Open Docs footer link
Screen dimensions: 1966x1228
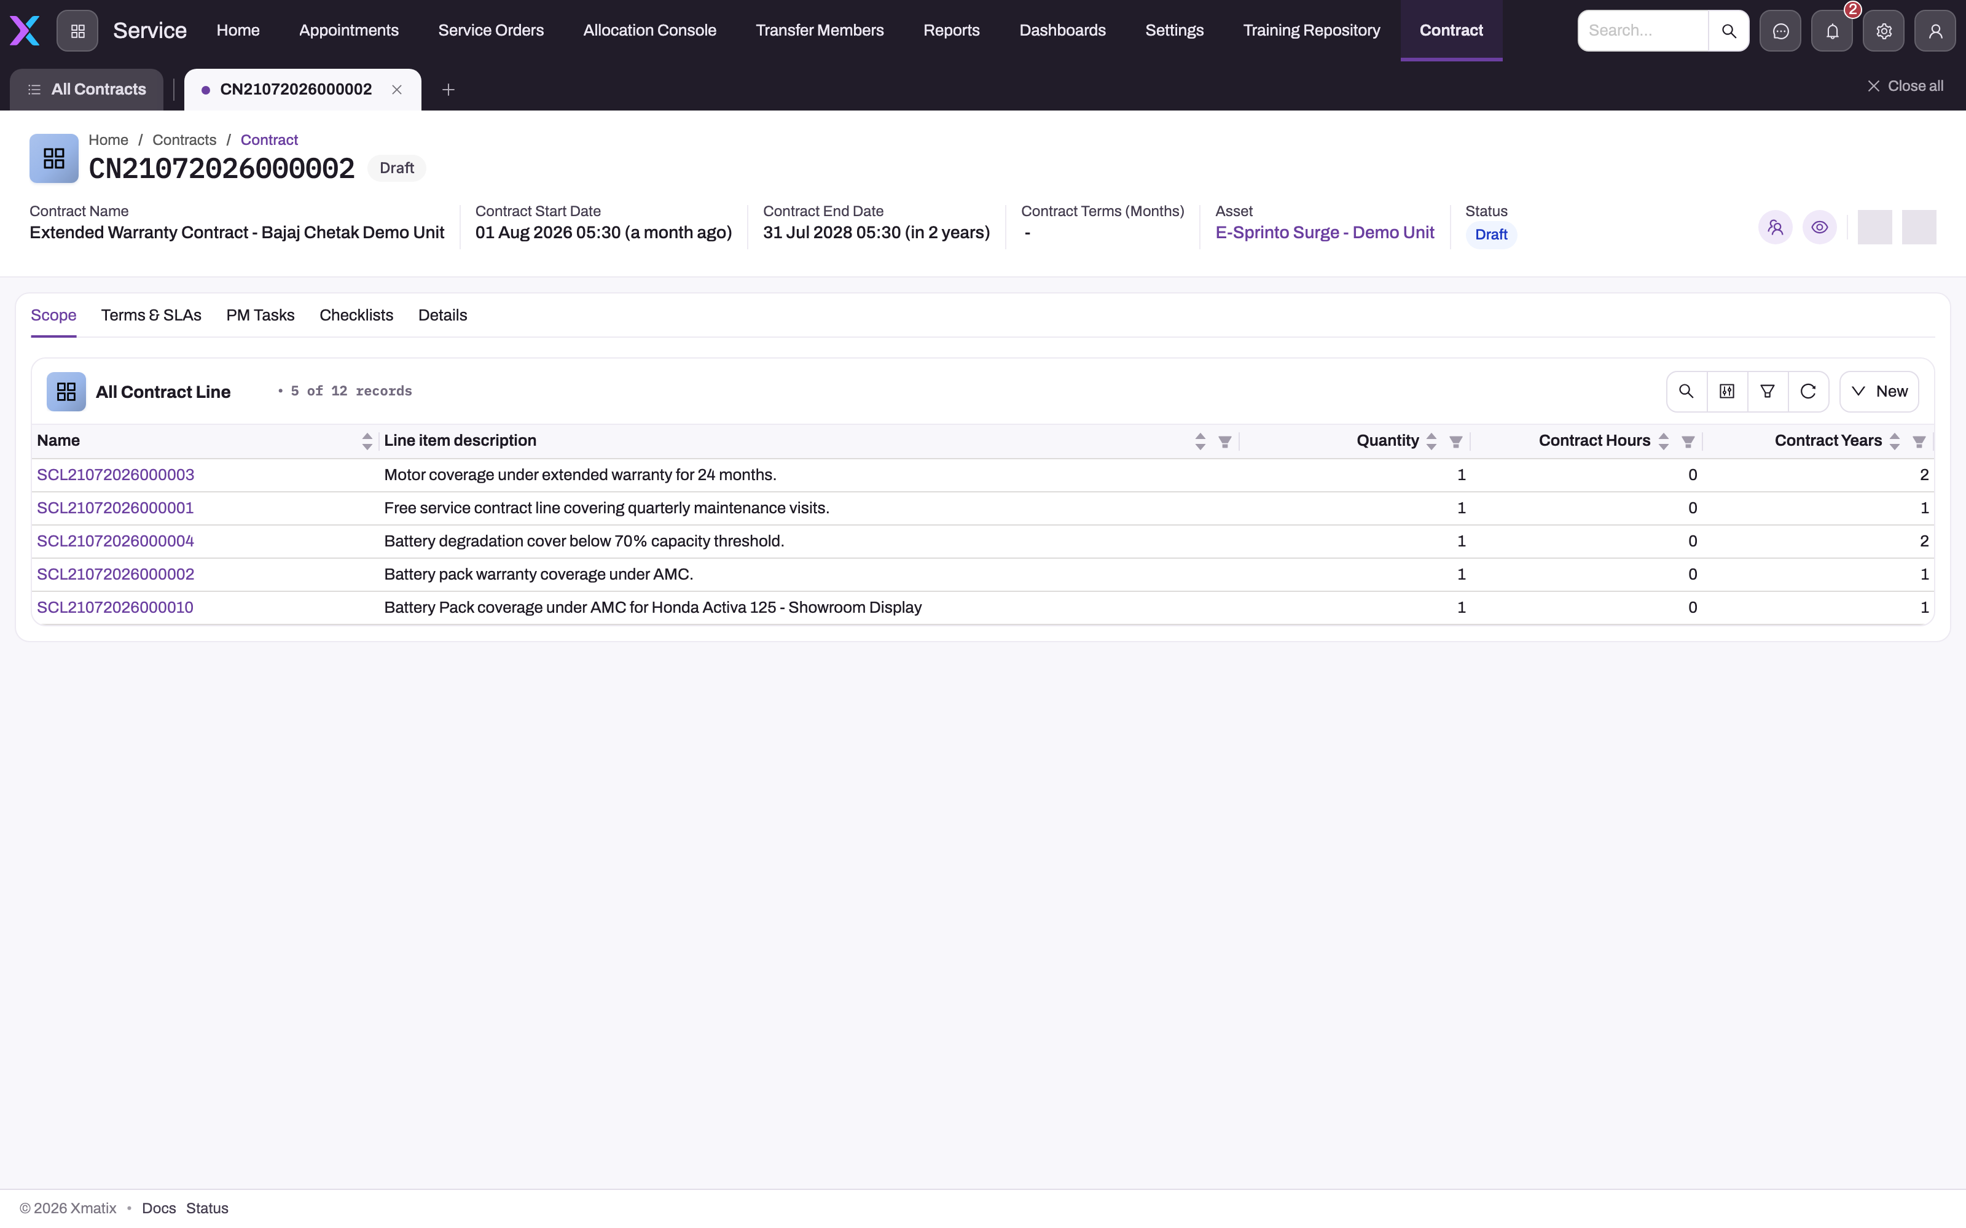point(159,1208)
